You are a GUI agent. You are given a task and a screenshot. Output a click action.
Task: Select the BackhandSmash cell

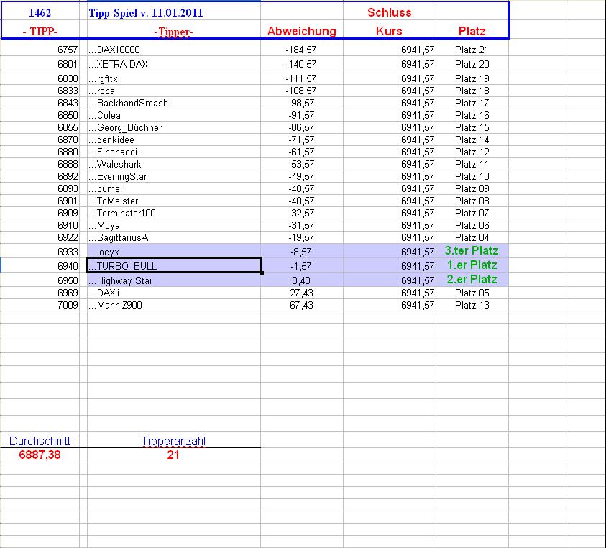(x=174, y=103)
